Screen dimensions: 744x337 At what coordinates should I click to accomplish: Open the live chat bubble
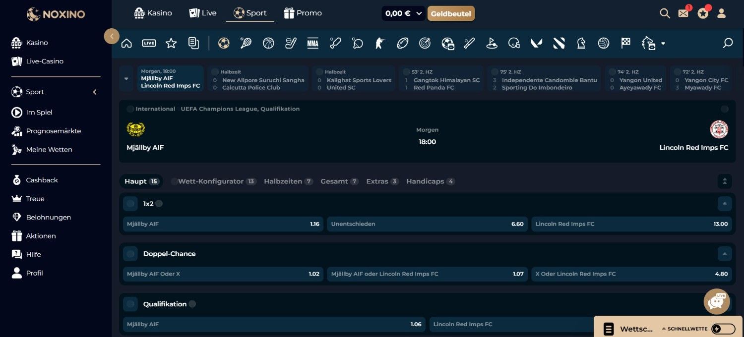(x=717, y=302)
